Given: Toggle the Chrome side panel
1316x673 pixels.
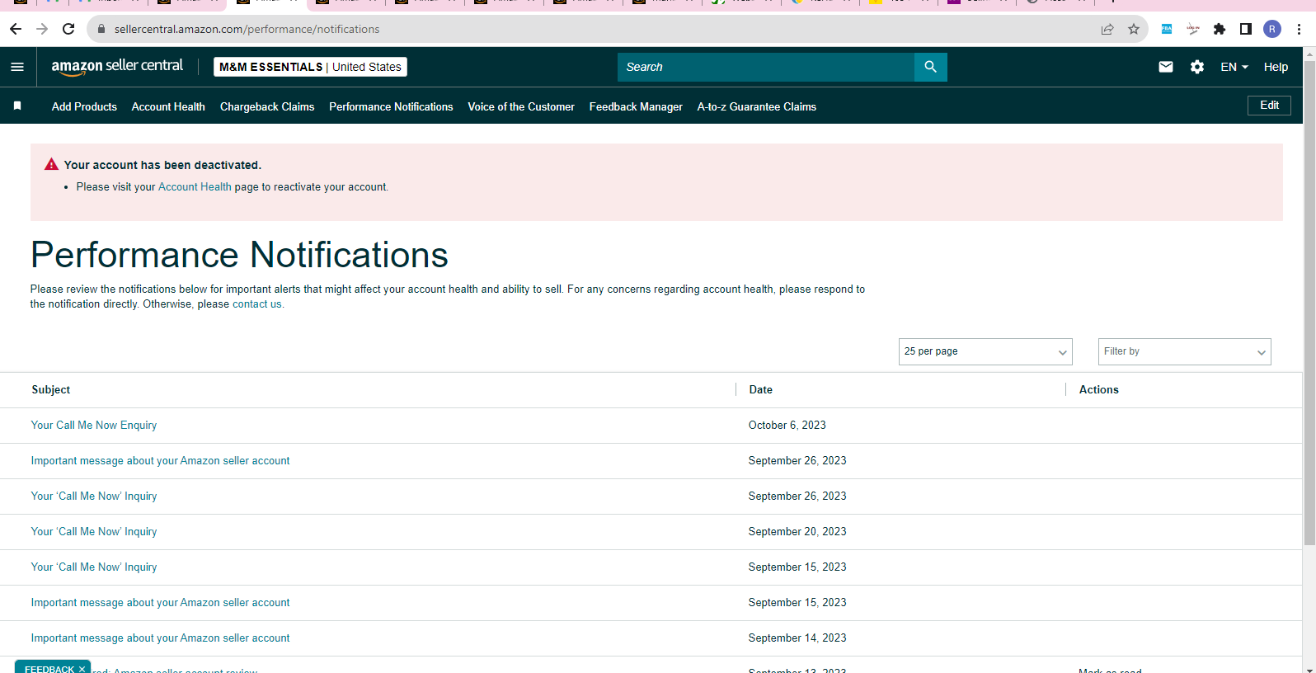Looking at the screenshot, I should point(1246,29).
